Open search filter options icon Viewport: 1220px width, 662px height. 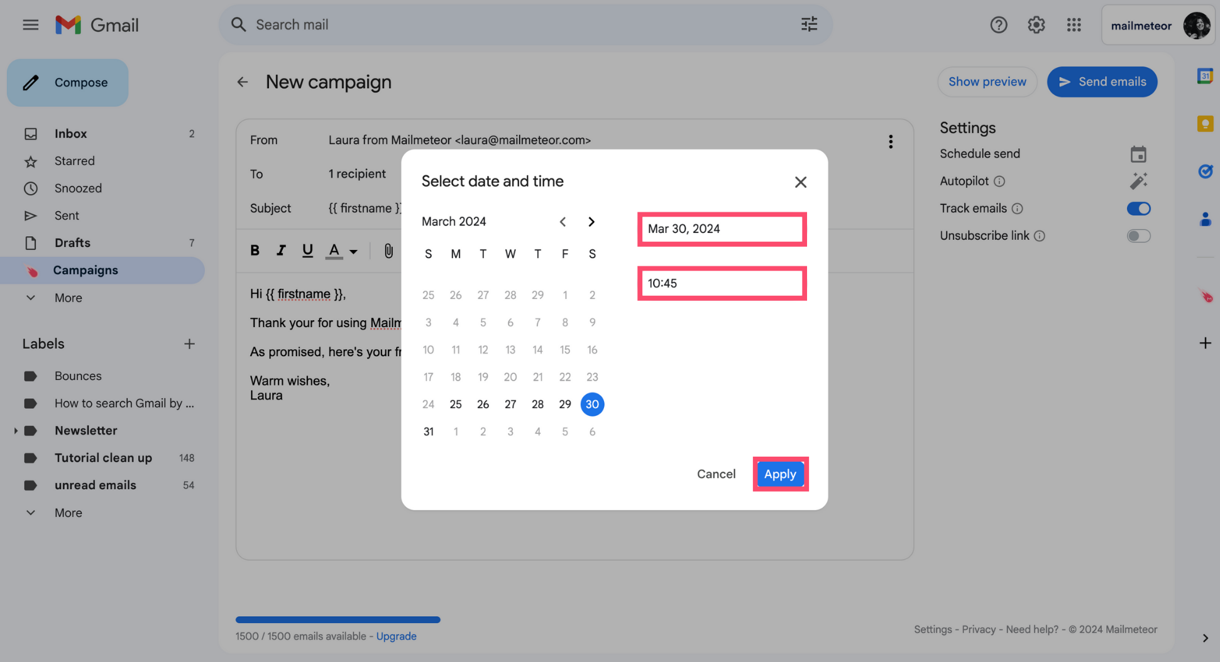click(x=809, y=24)
